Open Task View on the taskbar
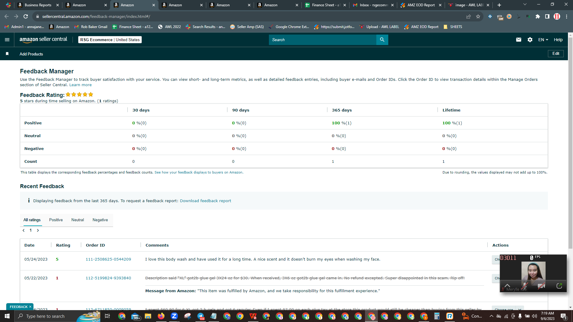Viewport: 573px width, 322px height. [x=107, y=316]
